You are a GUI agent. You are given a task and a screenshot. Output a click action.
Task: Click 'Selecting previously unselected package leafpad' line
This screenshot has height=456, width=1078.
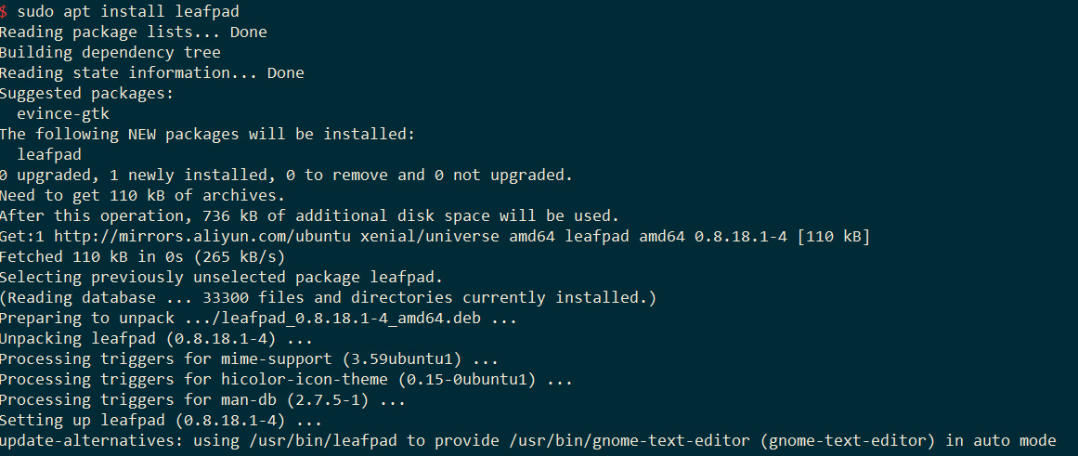tap(221, 277)
